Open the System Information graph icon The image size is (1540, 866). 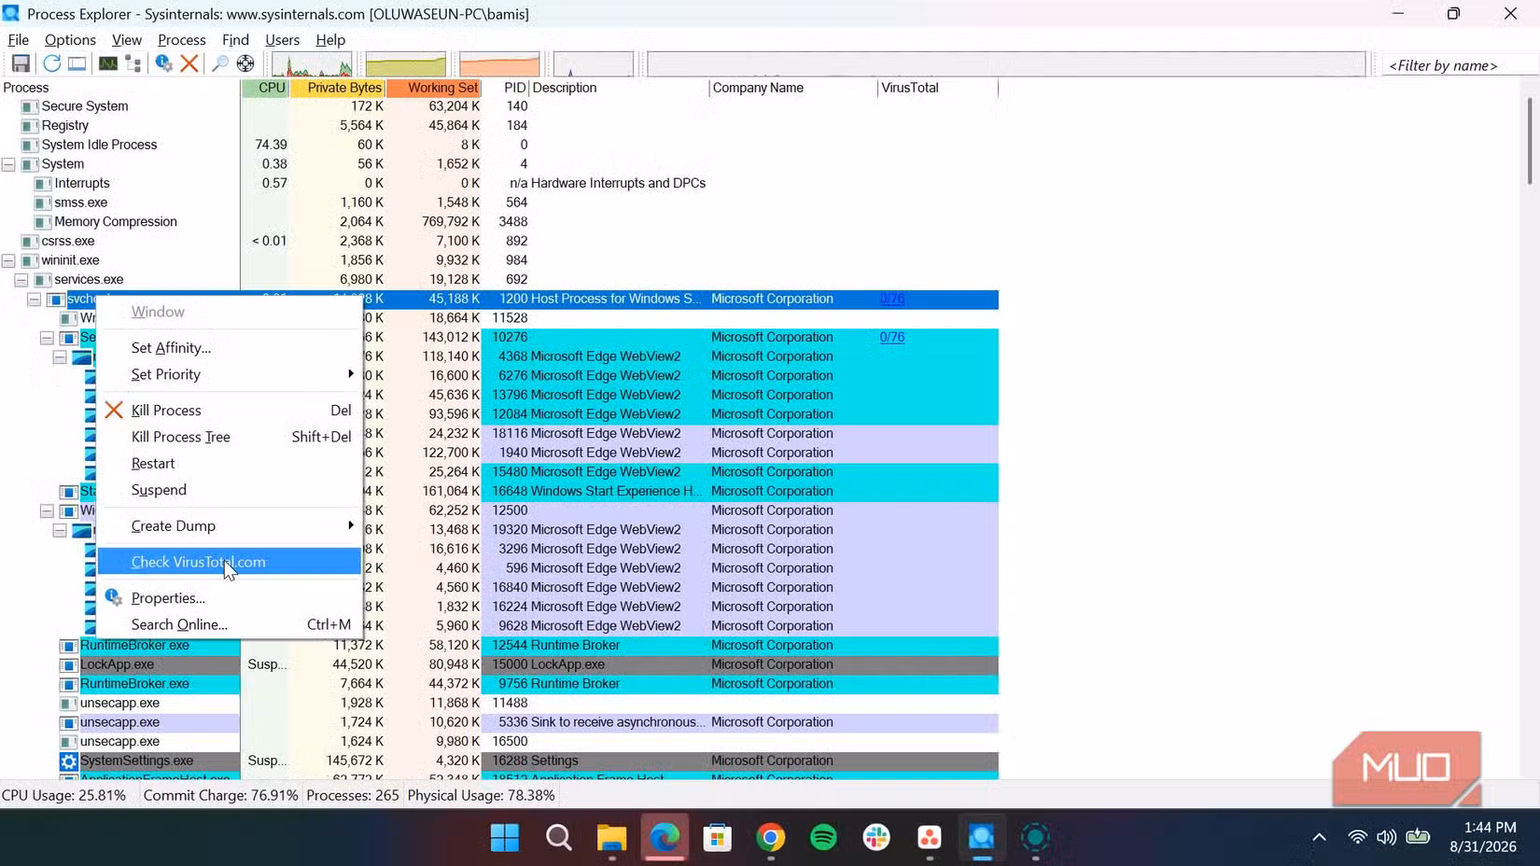pos(108,63)
